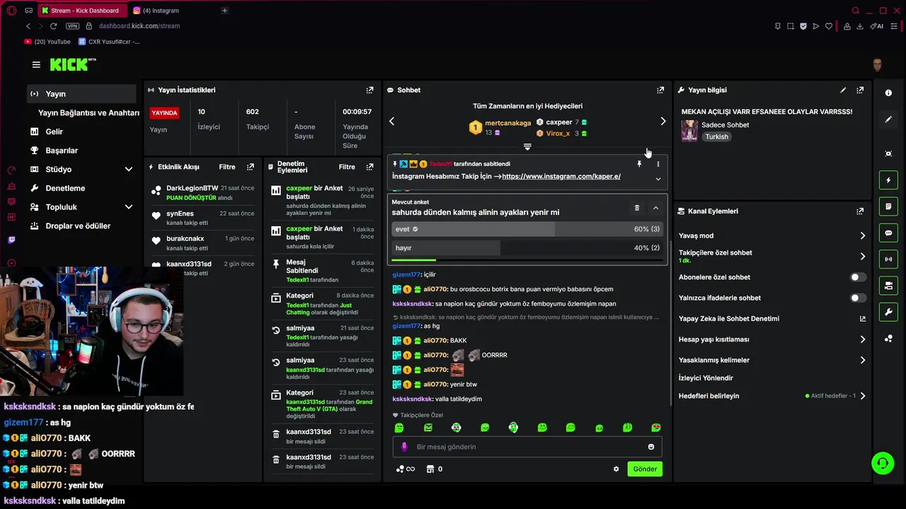Image resolution: width=906 pixels, height=509 pixels.
Task: Edit stream info with the pencil in Yayın bilgisi header
Action: coord(843,90)
